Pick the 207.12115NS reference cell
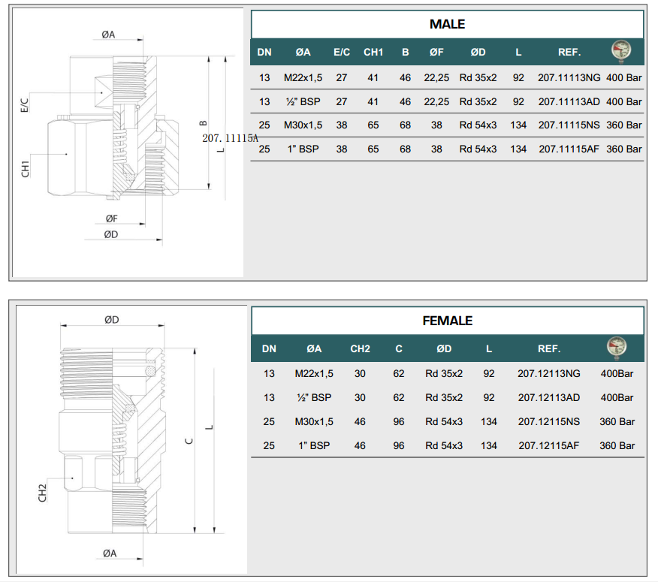 coord(549,421)
